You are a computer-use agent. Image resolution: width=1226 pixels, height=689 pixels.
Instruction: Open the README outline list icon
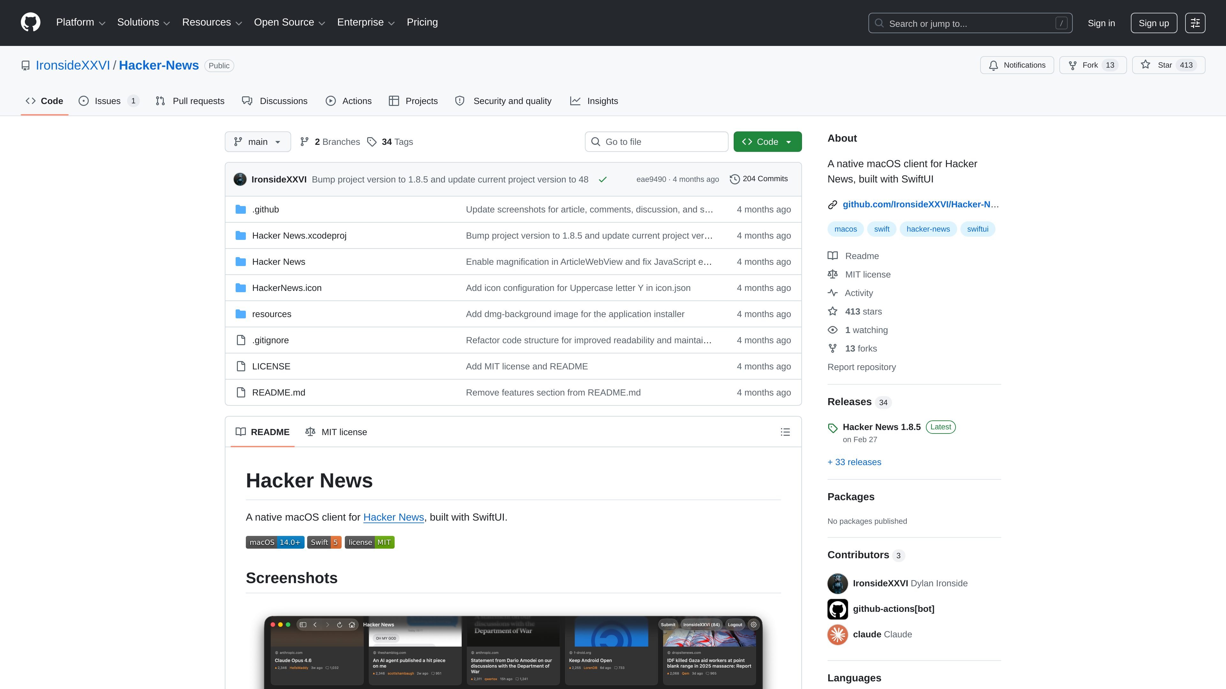tap(785, 432)
